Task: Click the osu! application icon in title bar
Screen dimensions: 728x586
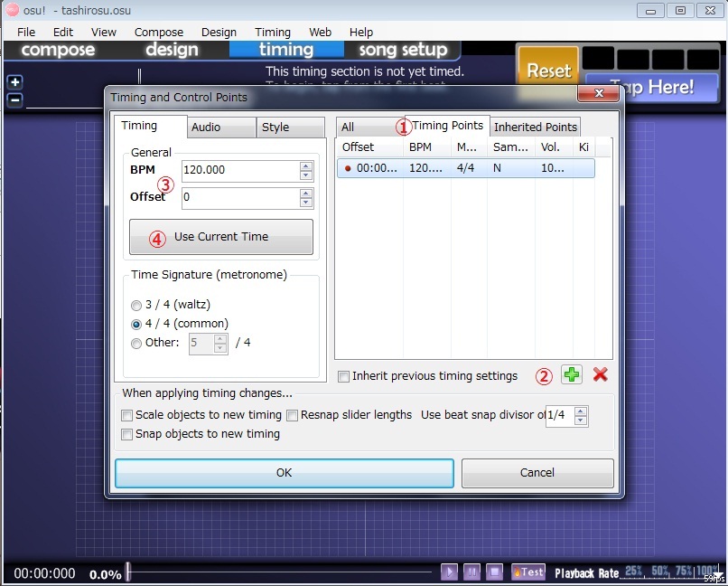Action: [x=12, y=10]
